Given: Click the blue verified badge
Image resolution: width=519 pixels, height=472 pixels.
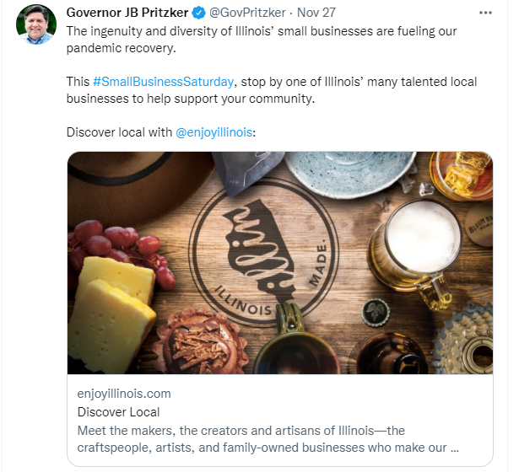Looking at the screenshot, I should [198, 13].
